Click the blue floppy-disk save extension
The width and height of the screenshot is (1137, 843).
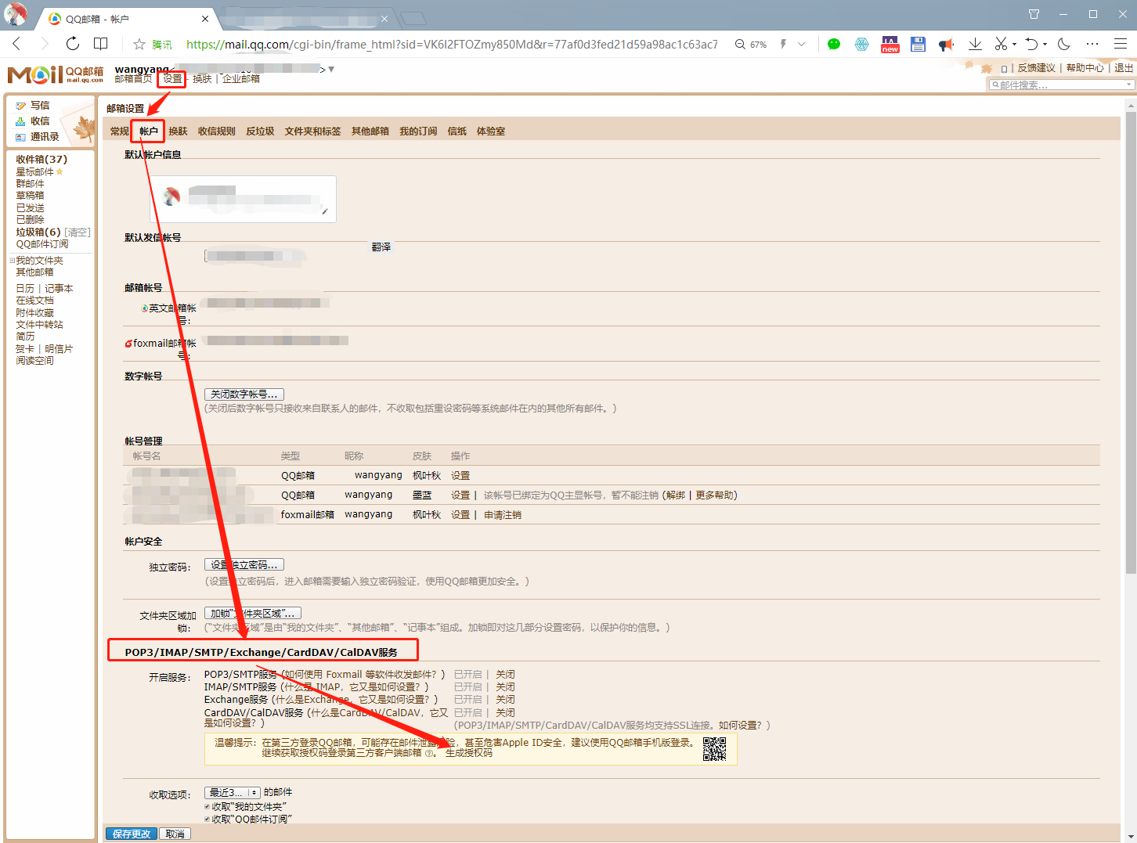918,44
